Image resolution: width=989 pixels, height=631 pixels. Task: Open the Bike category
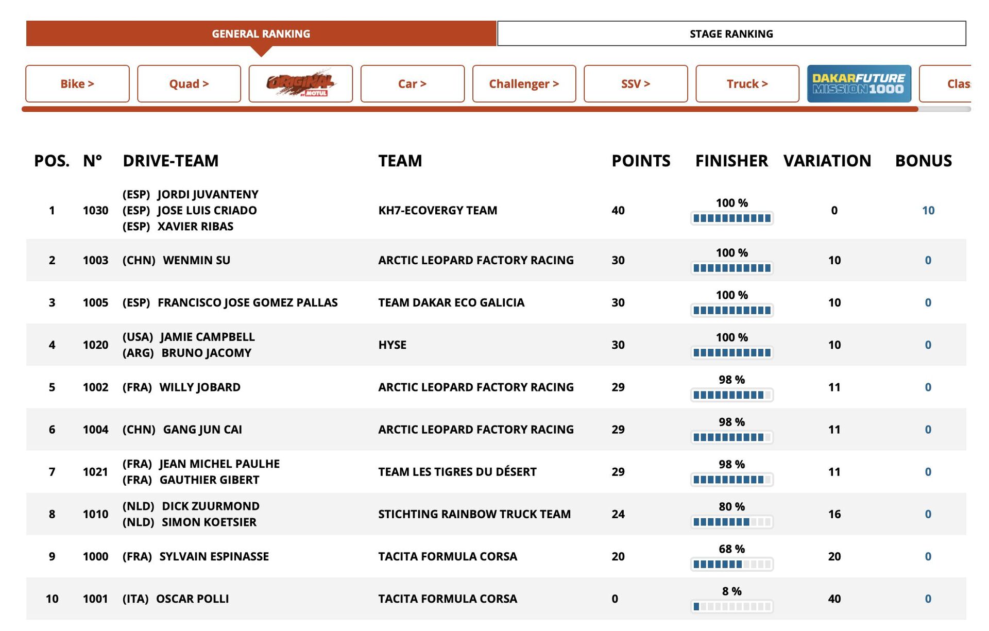coord(77,83)
